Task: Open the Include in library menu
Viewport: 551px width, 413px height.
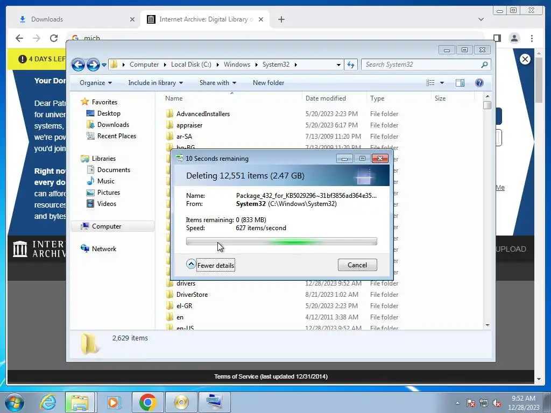Action: [156, 83]
